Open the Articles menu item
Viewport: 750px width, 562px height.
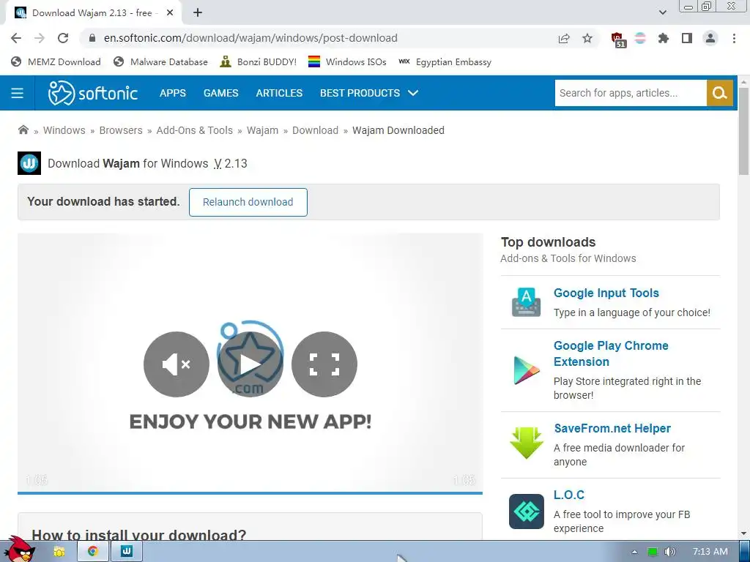279,93
